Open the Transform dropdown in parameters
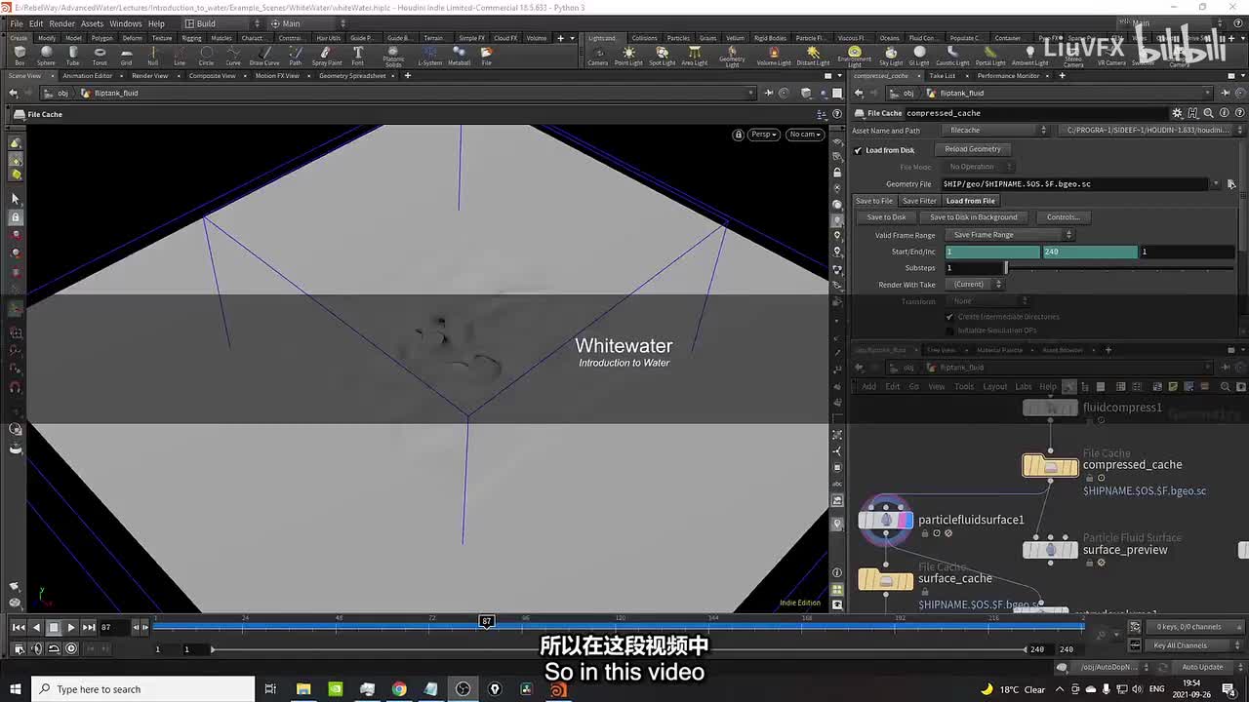Image resolution: width=1249 pixels, height=702 pixels. (986, 301)
